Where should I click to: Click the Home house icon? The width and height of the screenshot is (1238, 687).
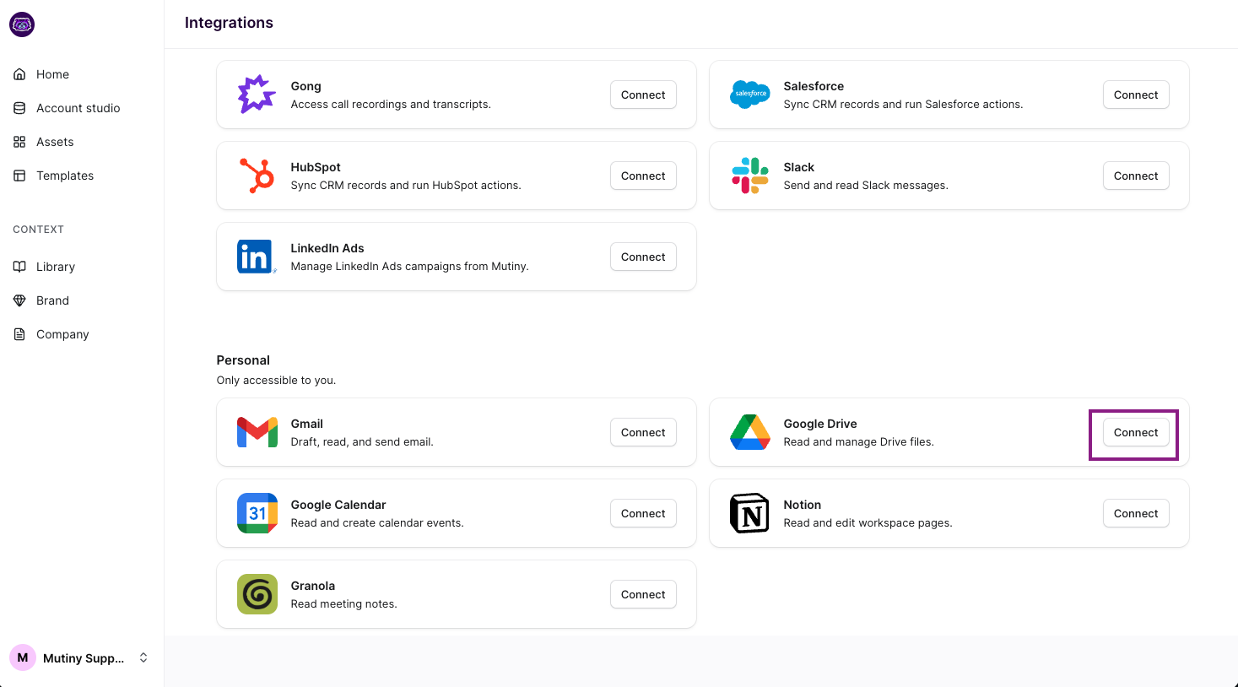19,74
